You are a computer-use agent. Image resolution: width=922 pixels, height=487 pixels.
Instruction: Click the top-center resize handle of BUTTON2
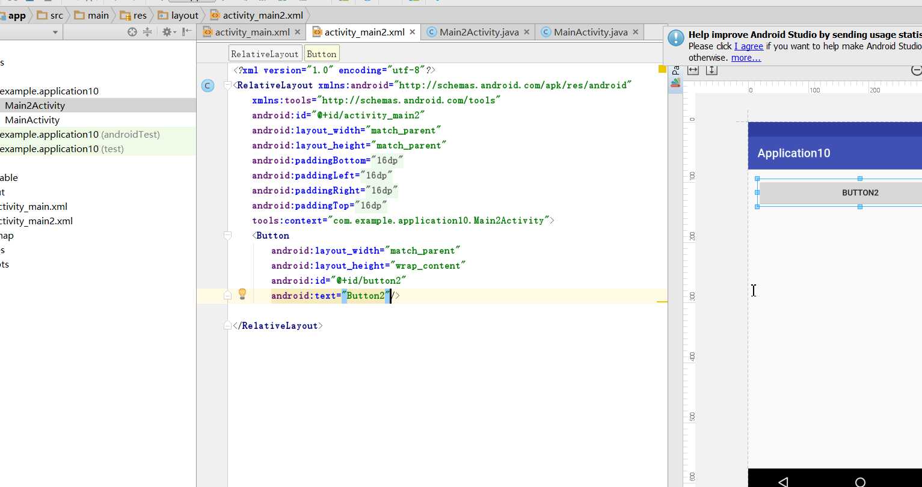point(860,179)
